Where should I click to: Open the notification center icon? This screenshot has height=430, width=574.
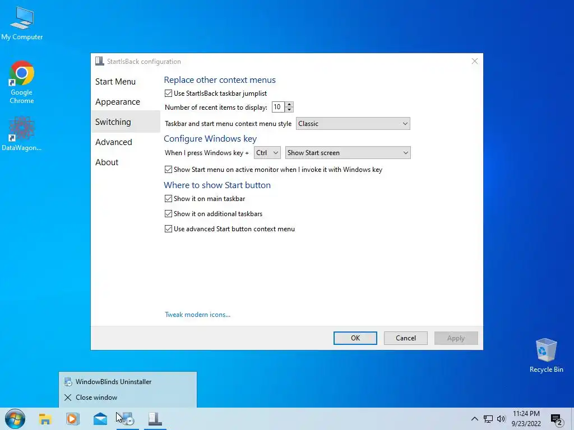[x=557, y=420]
